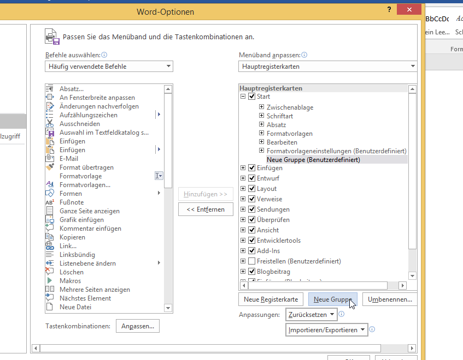
Task: Uncheck the Einfügen tab checkbox
Action: pyautogui.click(x=251, y=168)
